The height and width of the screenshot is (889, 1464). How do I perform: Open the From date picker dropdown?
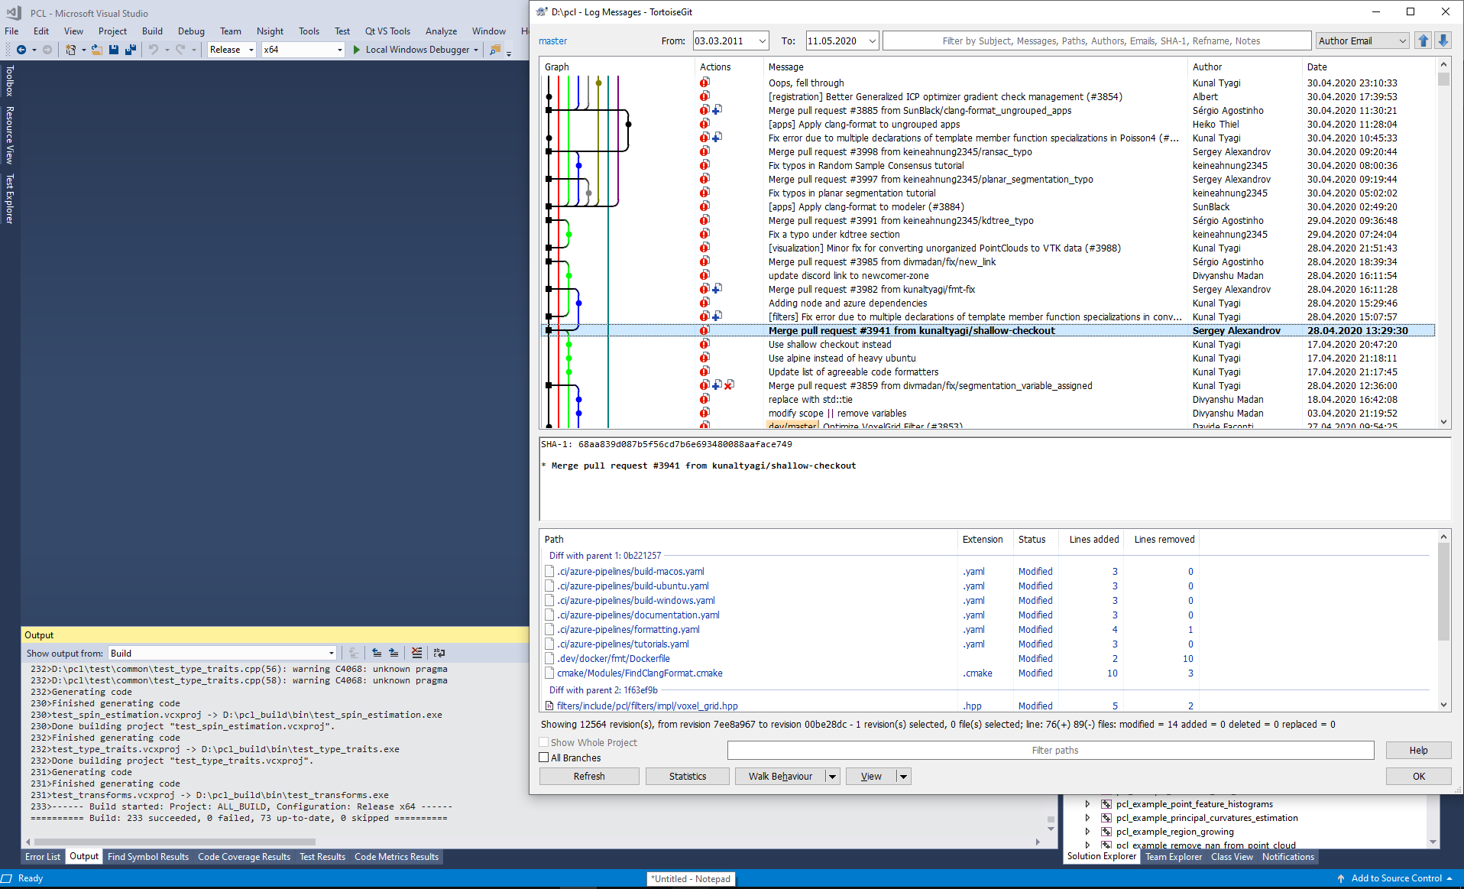point(762,41)
